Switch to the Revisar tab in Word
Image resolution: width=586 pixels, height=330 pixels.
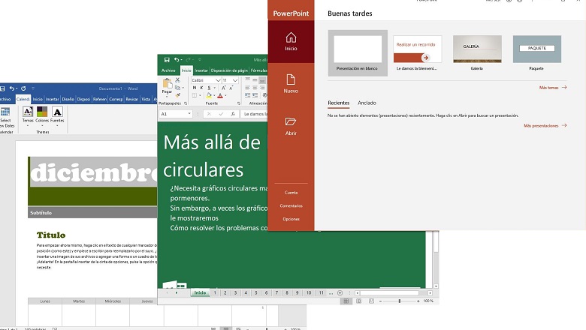(132, 99)
